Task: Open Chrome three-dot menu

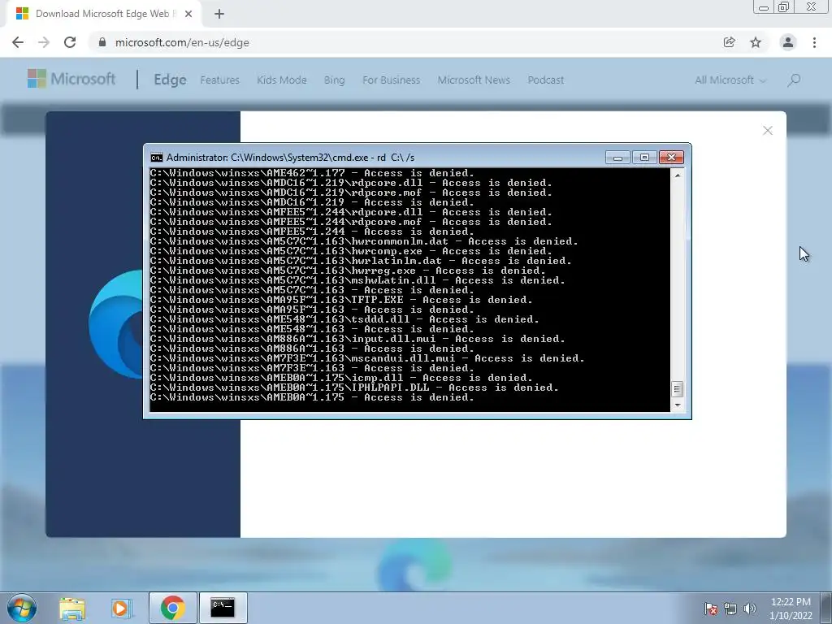Action: point(814,42)
